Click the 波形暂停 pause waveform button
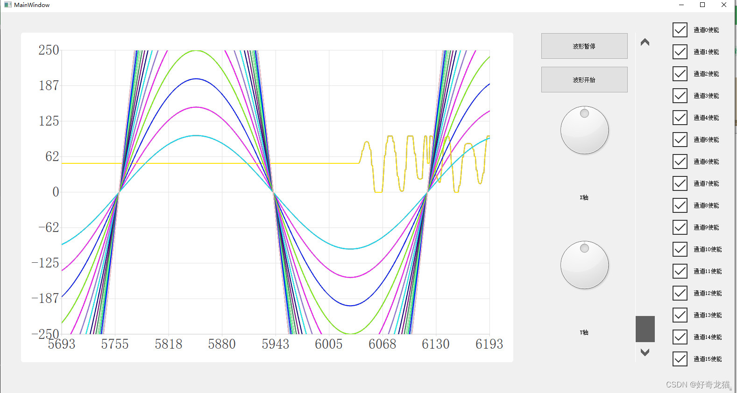737x393 pixels. (x=584, y=46)
